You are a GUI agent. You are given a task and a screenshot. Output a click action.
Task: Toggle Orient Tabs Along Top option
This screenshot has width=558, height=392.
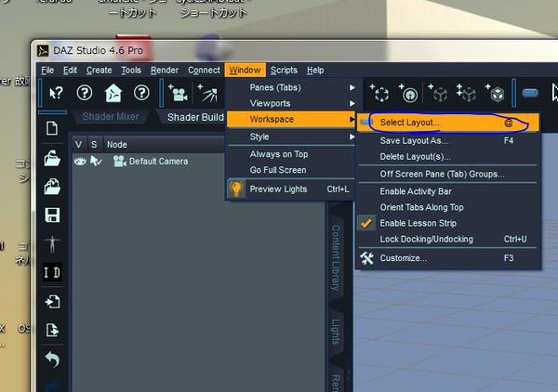449,207
